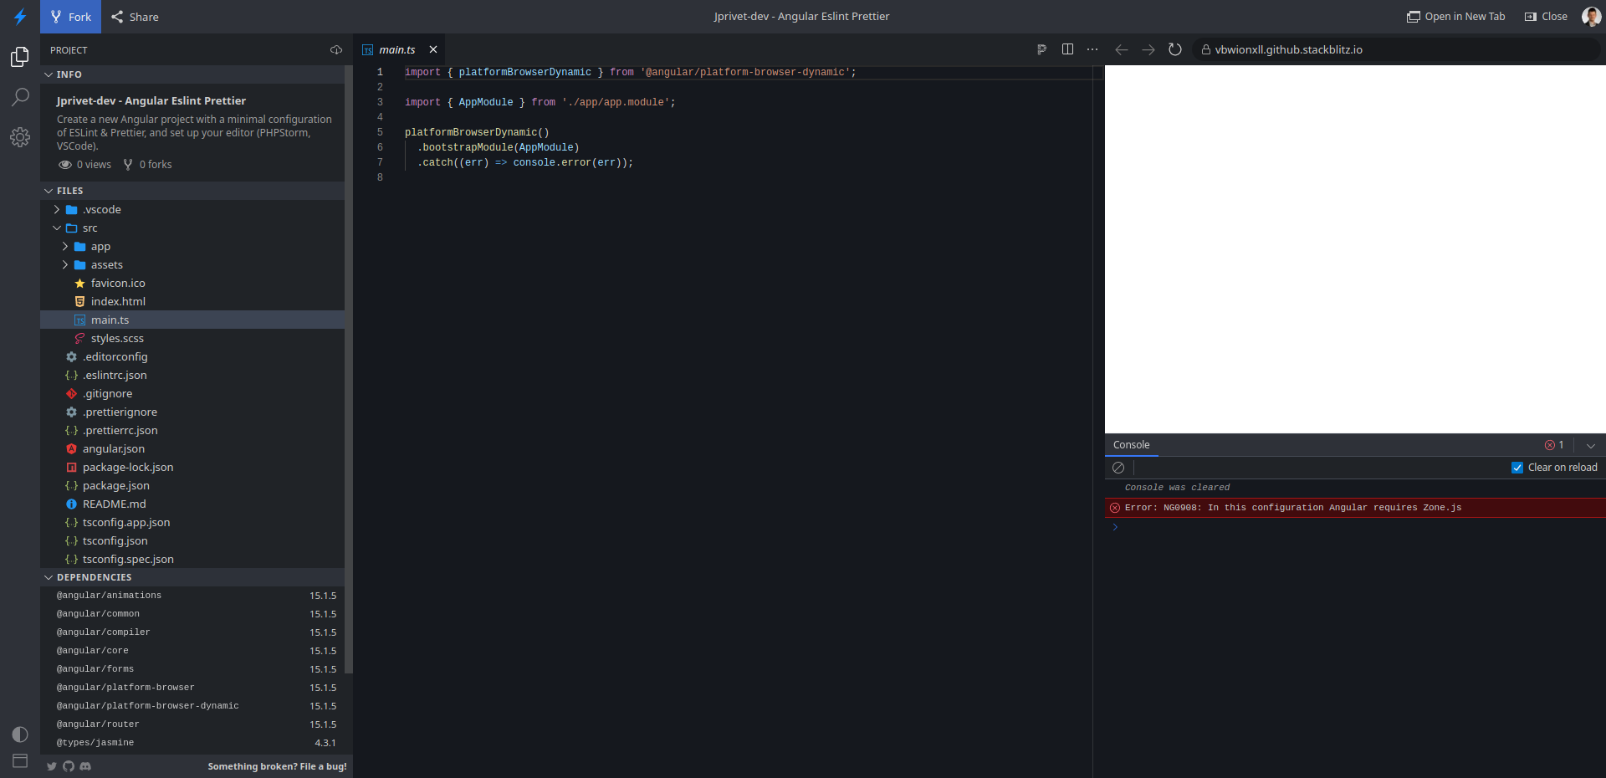This screenshot has width=1606, height=778.
Task: Click the error icon on NG0908 message
Action: [x=1115, y=508]
